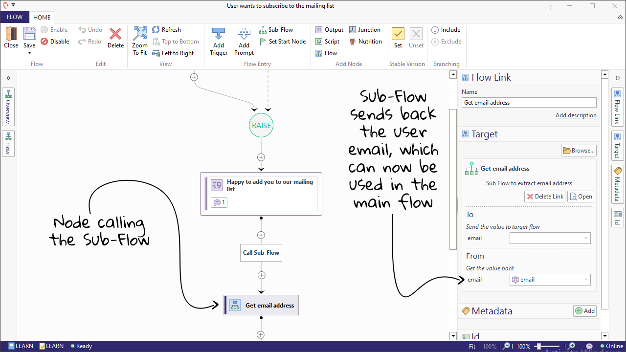This screenshot has width=626, height=352.
Task: Click the Add Prompt icon
Action: coord(244,34)
